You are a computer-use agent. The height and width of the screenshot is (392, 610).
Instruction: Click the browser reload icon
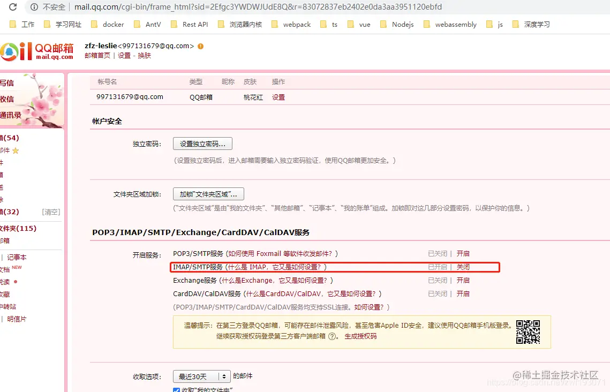tap(12, 7)
